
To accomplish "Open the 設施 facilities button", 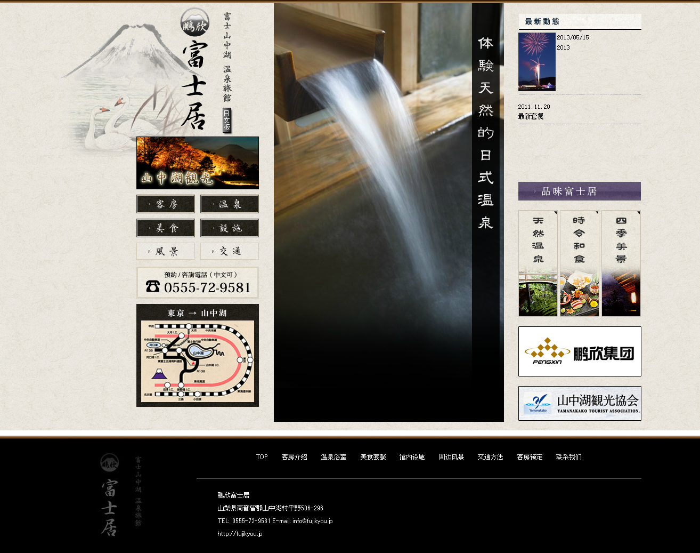I will (230, 228).
